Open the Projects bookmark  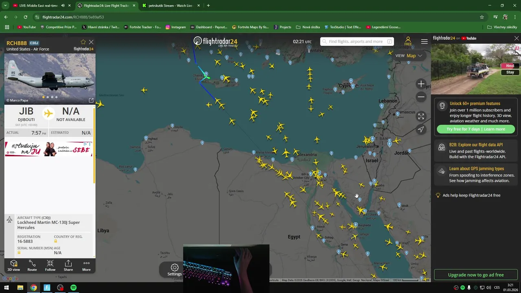pyautogui.click(x=282, y=27)
